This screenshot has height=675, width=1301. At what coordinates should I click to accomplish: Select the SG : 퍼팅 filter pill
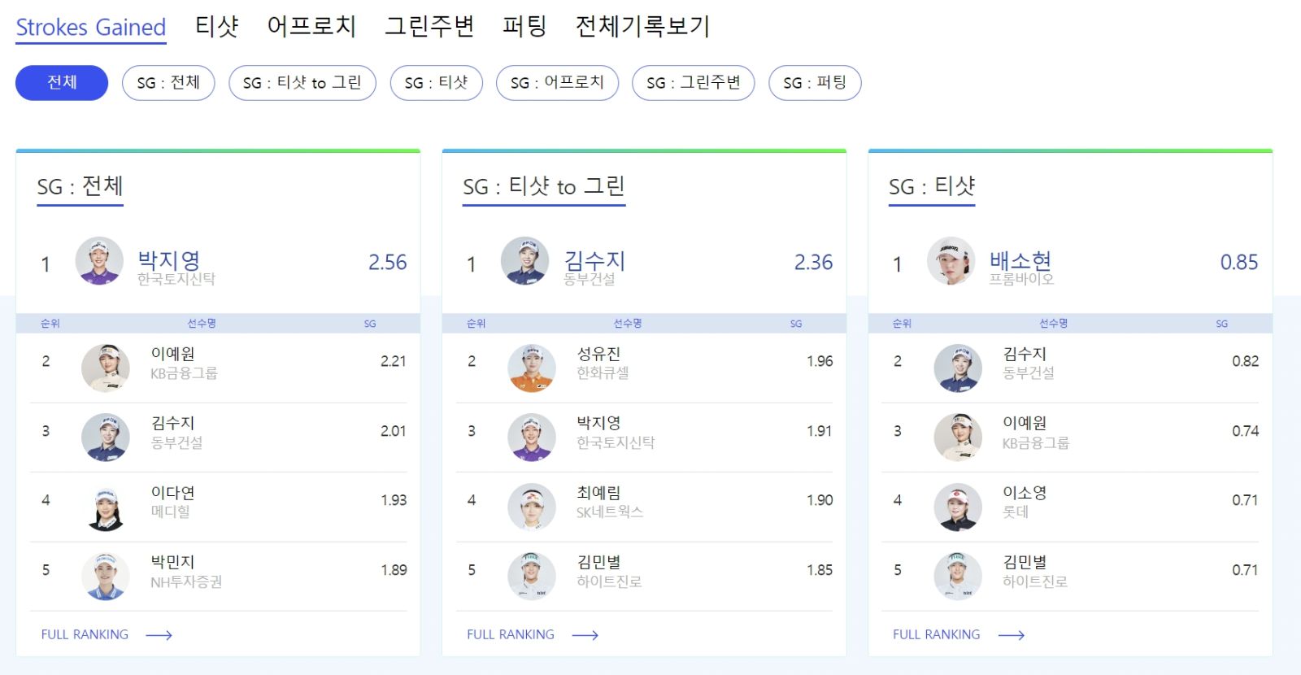815,83
